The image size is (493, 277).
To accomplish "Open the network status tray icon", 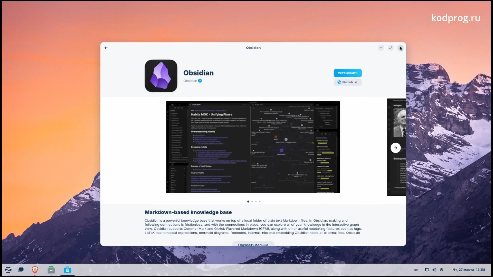I will [x=427, y=270].
